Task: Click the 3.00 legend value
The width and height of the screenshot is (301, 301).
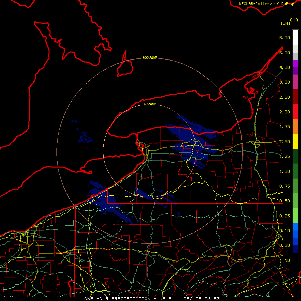Action: coord(285,82)
